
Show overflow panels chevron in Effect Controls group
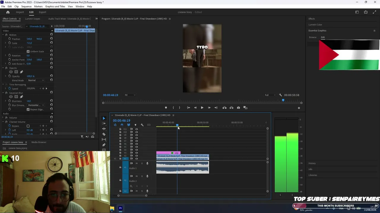pyautogui.click(x=96, y=19)
